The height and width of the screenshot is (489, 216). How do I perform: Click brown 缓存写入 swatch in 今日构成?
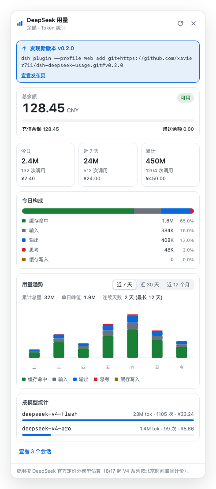[x=24, y=259]
